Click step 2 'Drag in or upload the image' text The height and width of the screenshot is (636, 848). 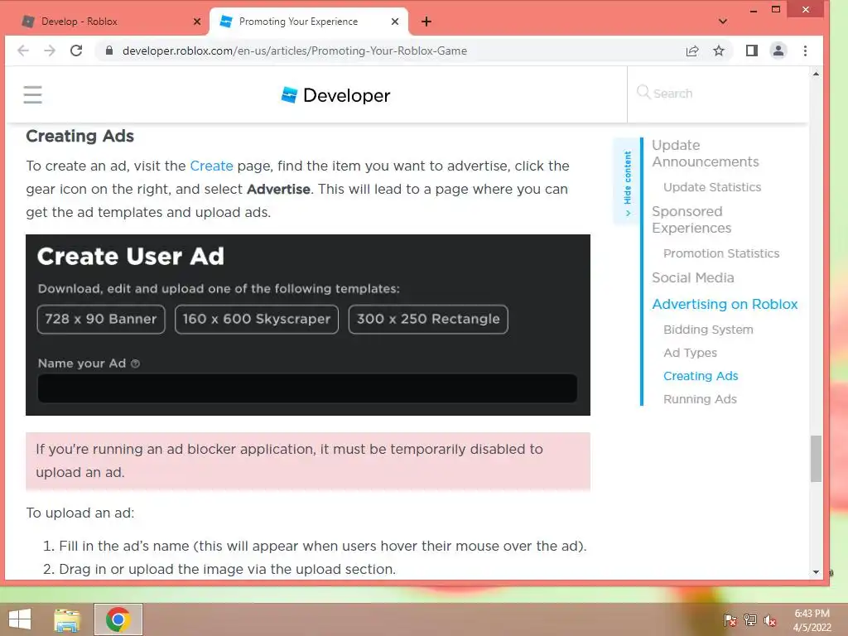tap(227, 570)
